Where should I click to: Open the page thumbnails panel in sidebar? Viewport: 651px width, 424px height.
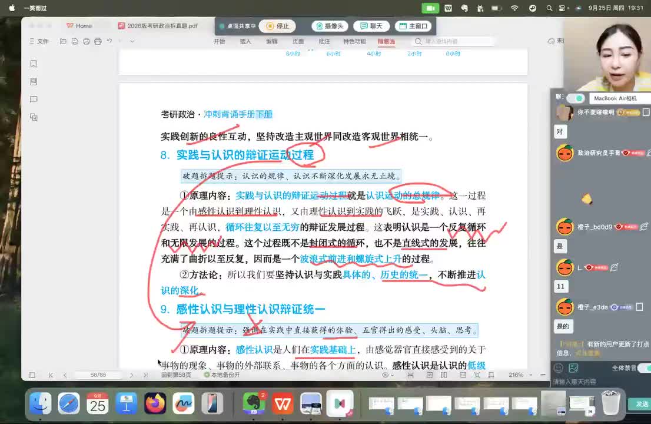click(x=34, y=81)
